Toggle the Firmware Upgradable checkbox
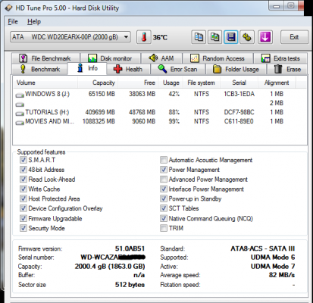This screenshot has height=303, width=313. [23, 218]
